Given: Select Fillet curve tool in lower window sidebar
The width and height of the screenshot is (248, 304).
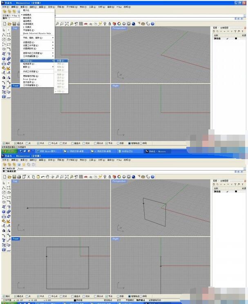Looking at the screenshot, I should (x=9, y=202).
